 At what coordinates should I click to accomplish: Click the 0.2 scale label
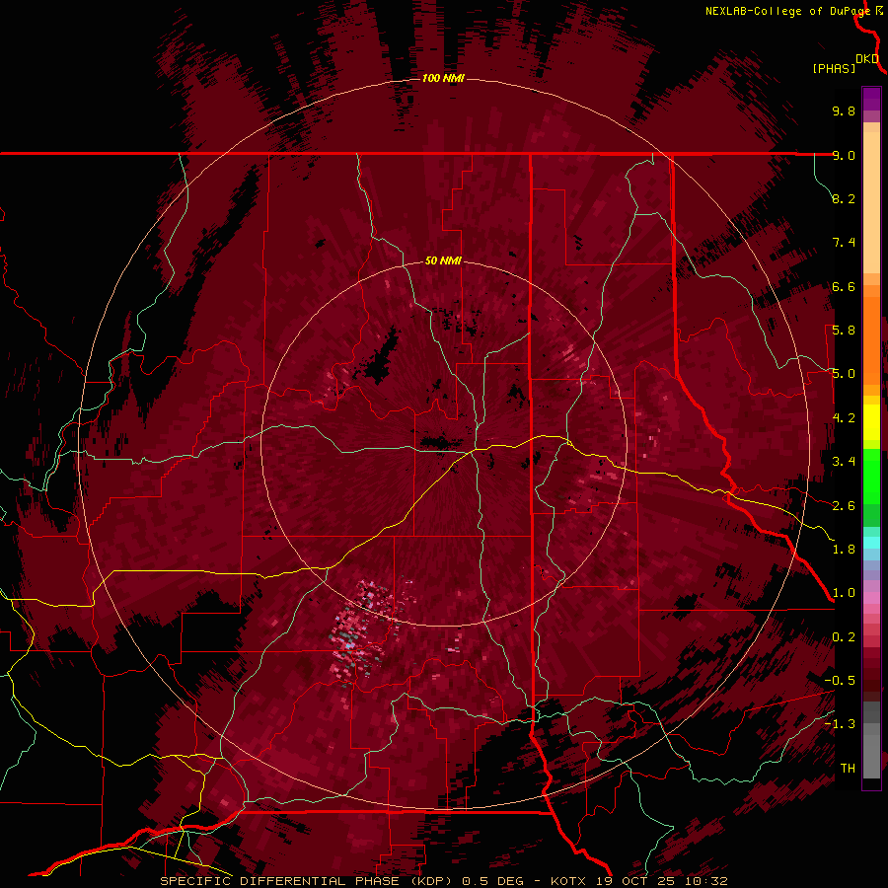[x=844, y=637]
